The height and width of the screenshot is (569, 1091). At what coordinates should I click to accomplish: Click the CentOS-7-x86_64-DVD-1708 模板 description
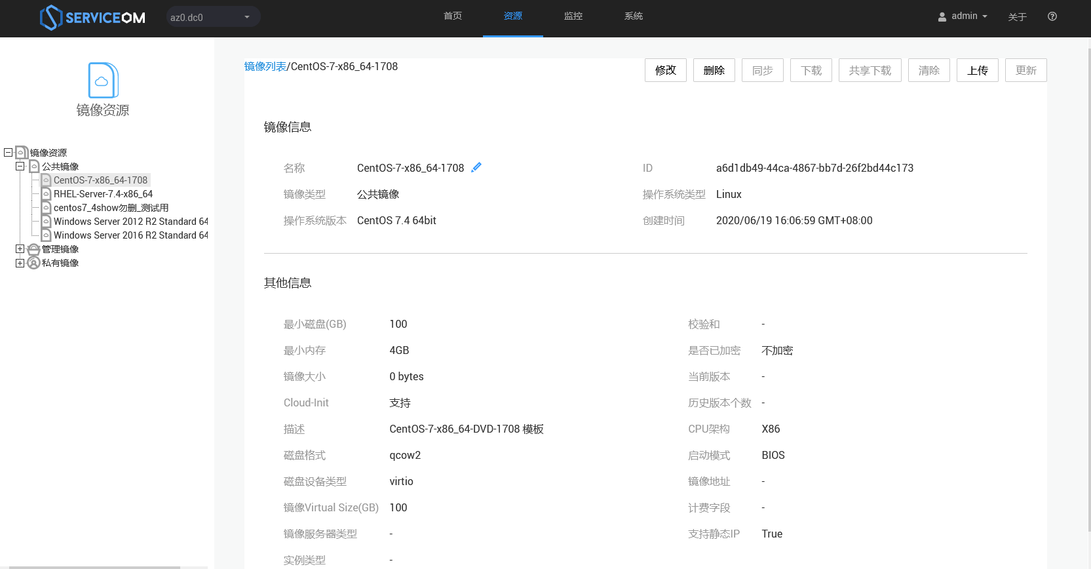[467, 429]
